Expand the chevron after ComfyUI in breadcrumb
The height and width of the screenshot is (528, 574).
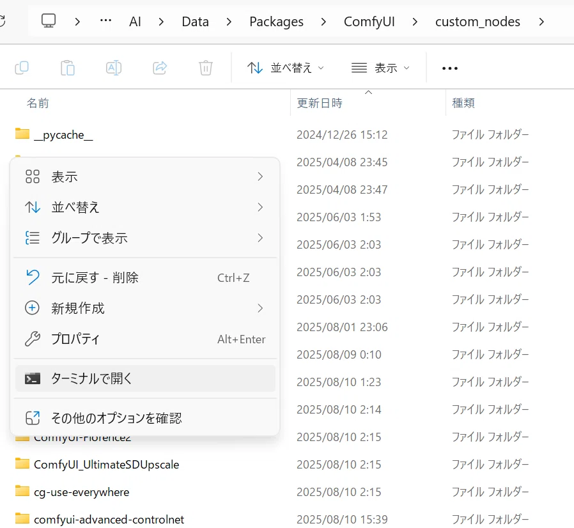tap(415, 22)
